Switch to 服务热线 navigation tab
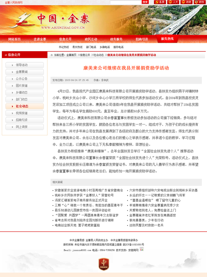 tap(167, 39)
